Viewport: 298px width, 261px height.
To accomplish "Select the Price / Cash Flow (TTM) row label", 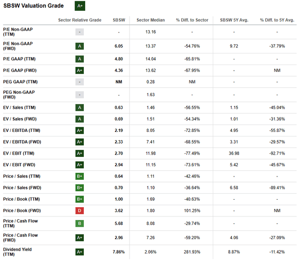I will tap(20, 223).
